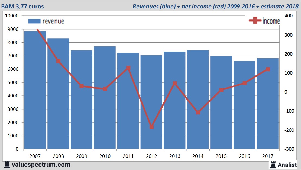Image resolution: width=301 pixels, height=170 pixels.
Task: Click the 2013 x-axis year label
Action: pyautogui.click(x=175, y=156)
